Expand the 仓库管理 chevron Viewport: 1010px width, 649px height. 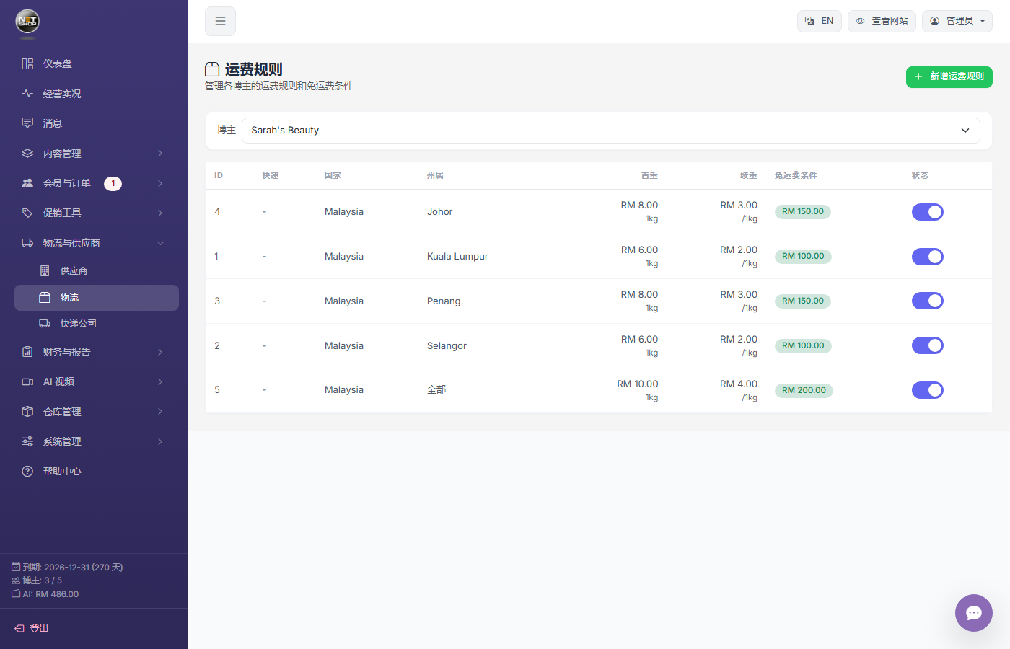pos(160,412)
